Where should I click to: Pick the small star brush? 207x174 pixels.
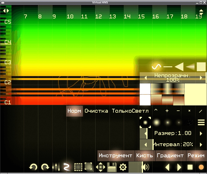point(168,122)
